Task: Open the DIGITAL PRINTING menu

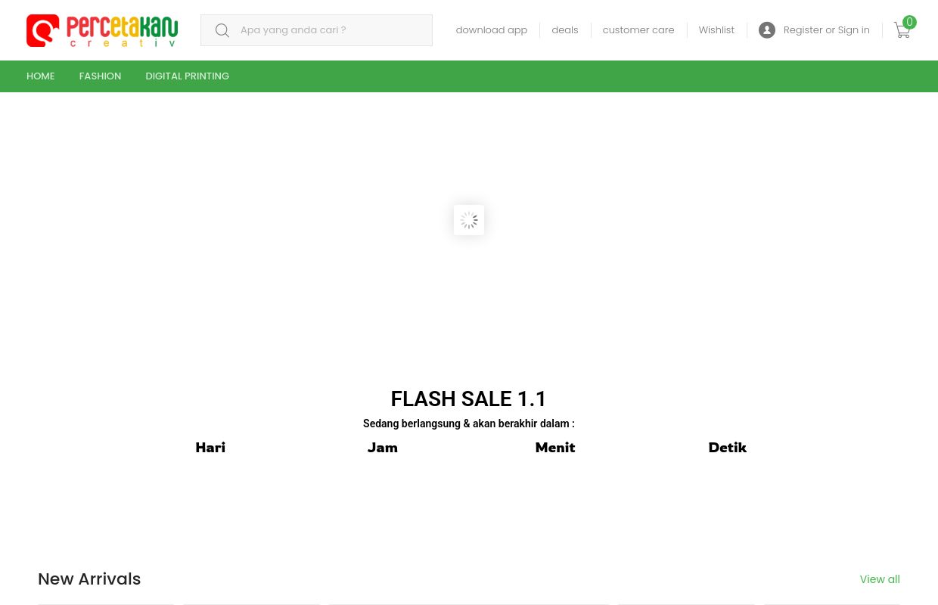Action: click(188, 76)
